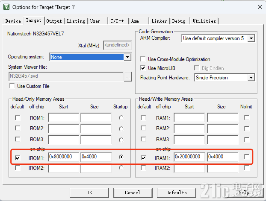Click the Nationstech N32G457VEL7 device label
The image size is (266, 201).
coord(35,34)
